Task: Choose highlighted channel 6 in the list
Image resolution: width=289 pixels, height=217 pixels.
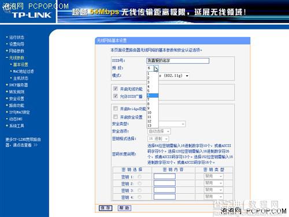Action: pyautogui.click(x=153, y=95)
